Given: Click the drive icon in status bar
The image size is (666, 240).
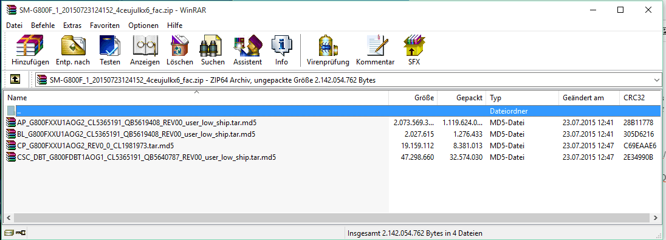Looking at the screenshot, I should pos(9,233).
